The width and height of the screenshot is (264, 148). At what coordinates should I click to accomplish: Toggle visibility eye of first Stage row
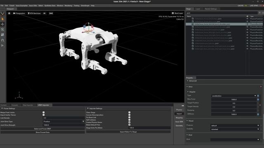coord(247,19)
